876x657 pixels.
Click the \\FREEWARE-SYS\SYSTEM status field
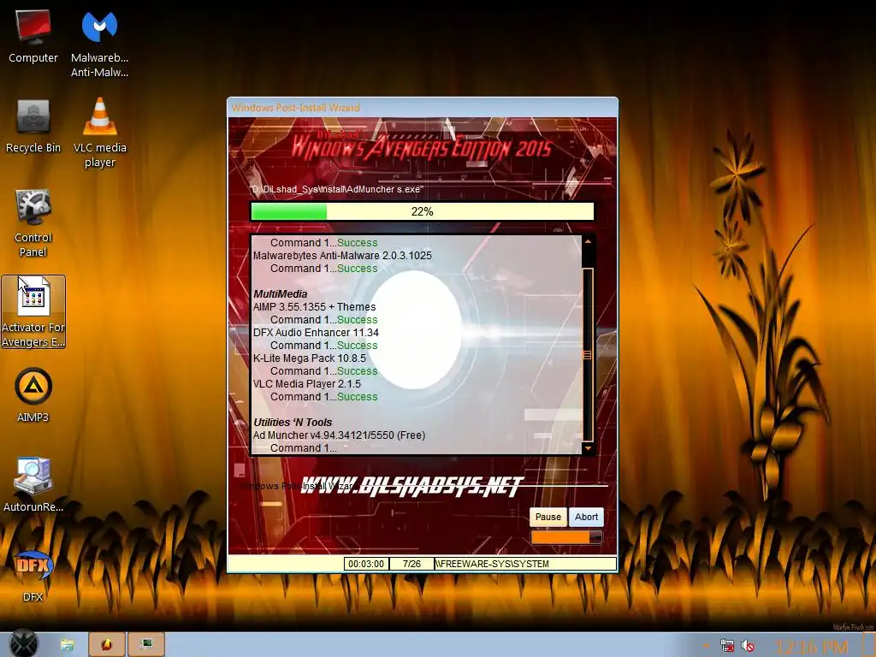525,564
